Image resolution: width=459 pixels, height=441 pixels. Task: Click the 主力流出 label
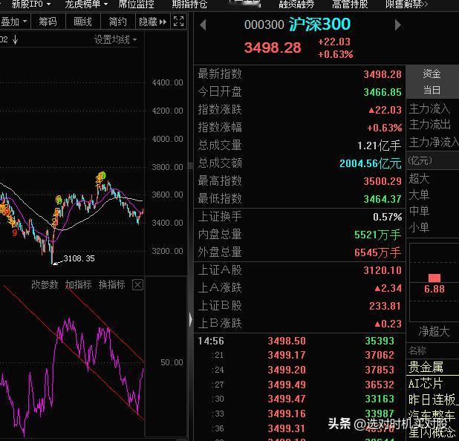(429, 125)
